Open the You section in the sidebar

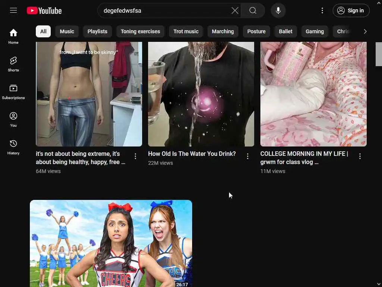click(13, 120)
